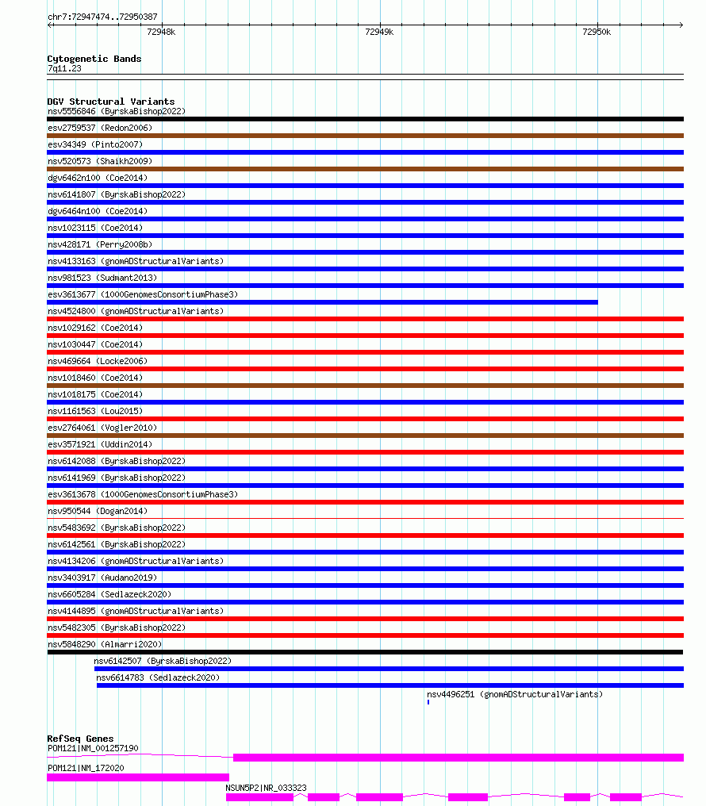The width and height of the screenshot is (706, 806).
Task: Open the nsv4144895 gnomAD variant label
Action: click(x=136, y=611)
